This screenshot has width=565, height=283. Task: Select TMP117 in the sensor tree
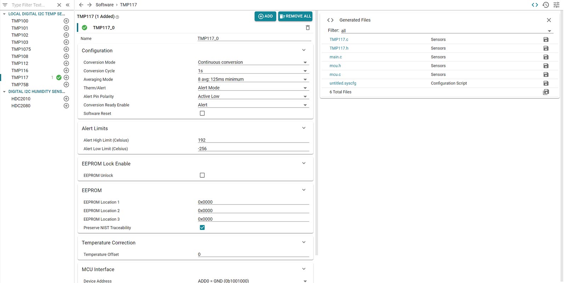(x=20, y=77)
